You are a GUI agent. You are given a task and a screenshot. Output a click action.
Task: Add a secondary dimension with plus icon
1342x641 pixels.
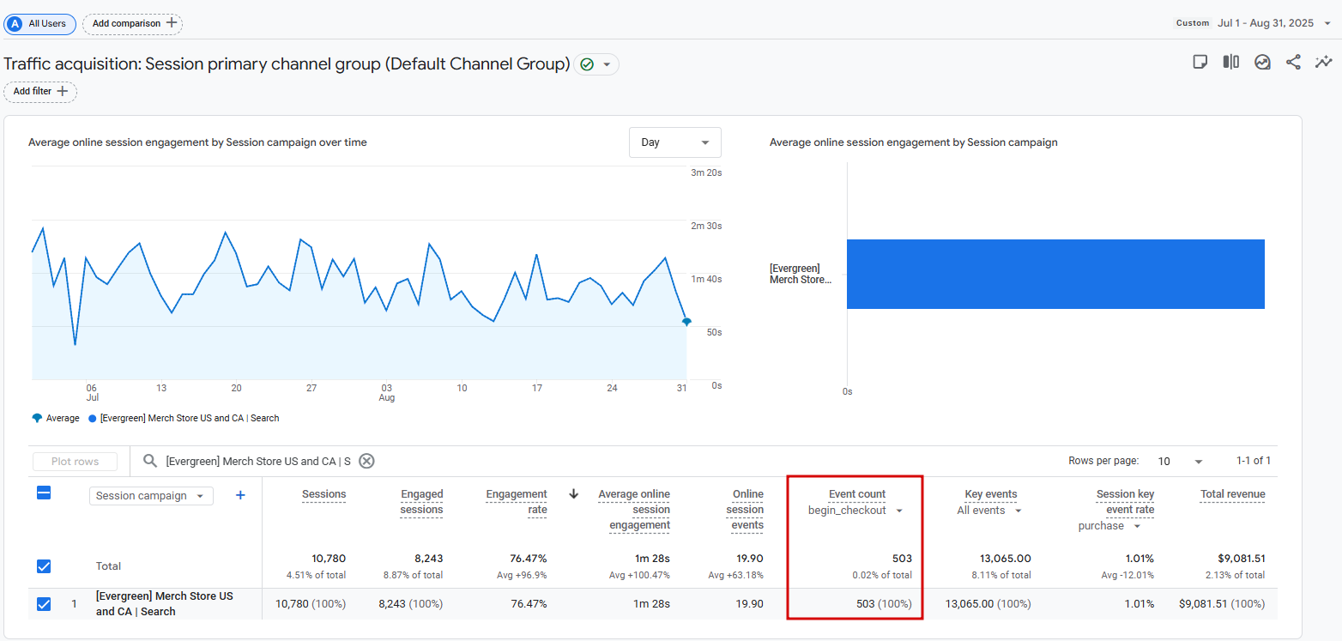240,495
